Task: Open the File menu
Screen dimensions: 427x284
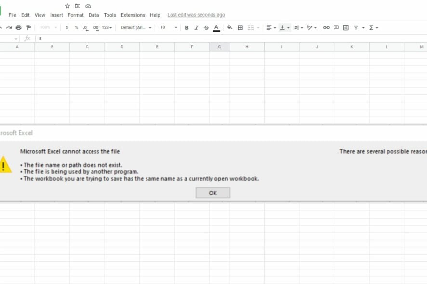Action: coord(12,15)
